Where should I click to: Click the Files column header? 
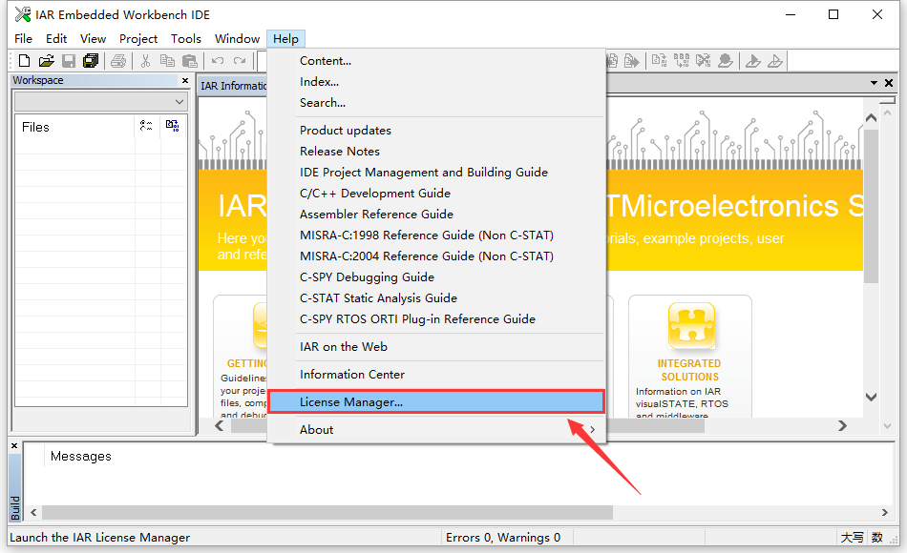click(36, 127)
